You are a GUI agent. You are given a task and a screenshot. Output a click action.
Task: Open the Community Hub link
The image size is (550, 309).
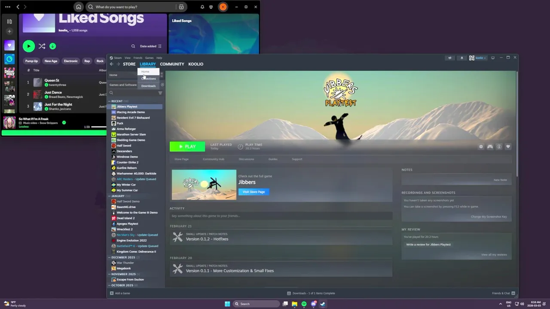point(214,159)
